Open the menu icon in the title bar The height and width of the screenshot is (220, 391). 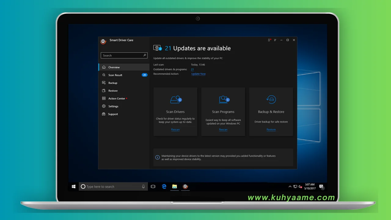pyautogui.click(x=275, y=40)
